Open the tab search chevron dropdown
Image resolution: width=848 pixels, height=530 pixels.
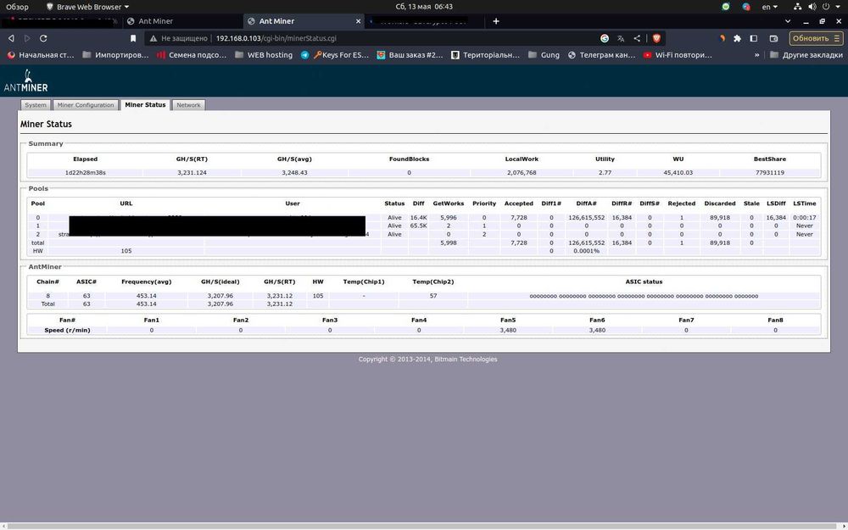coord(788,21)
